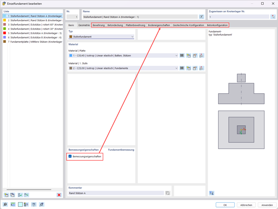The height and width of the screenshot is (209, 278).
Task: Expand the Material | 1. Stufe dropdown
Action: [123, 68]
